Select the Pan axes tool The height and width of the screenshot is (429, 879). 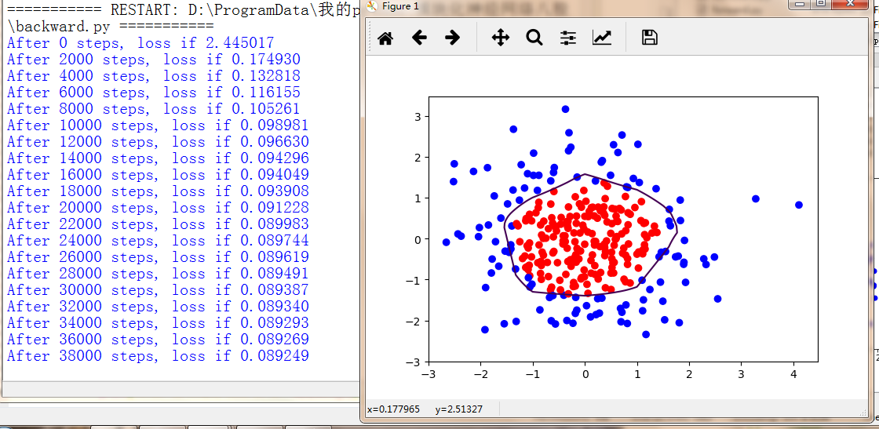pos(500,38)
